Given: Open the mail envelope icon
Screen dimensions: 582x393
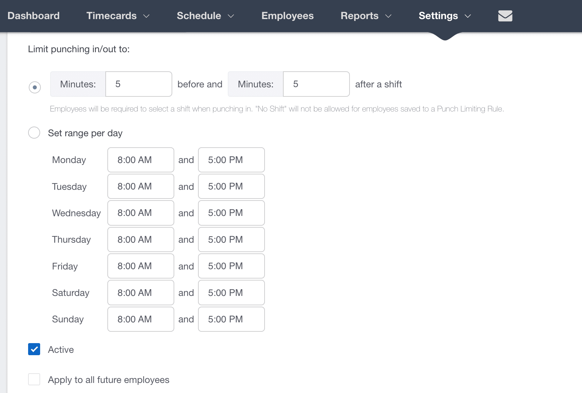Looking at the screenshot, I should click(505, 15).
